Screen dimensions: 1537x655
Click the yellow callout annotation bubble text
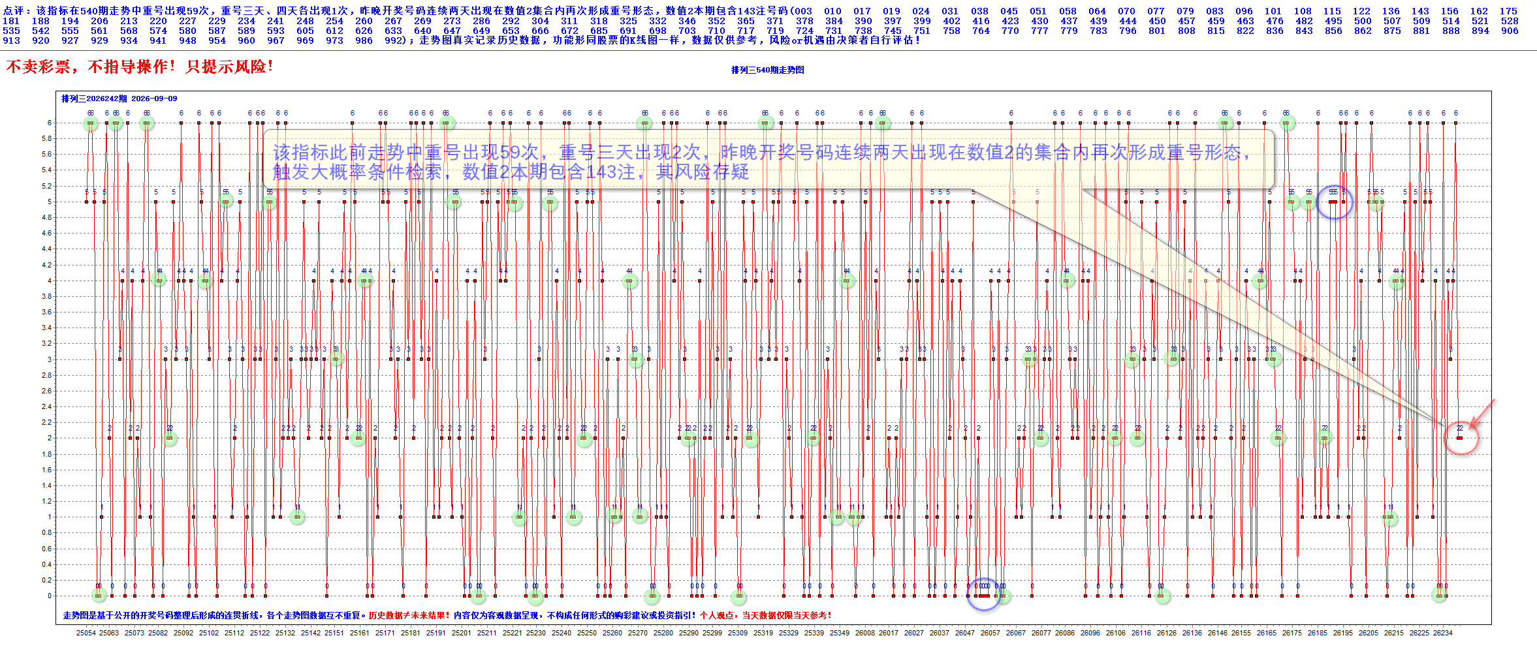[761, 162]
